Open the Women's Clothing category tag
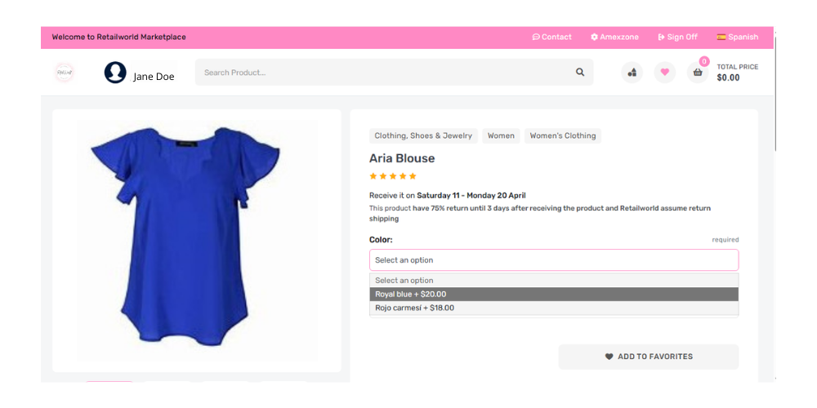The height and width of the screenshot is (408, 817). tap(563, 135)
